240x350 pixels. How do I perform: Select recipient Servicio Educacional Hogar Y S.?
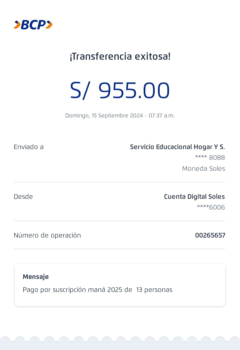point(177,147)
